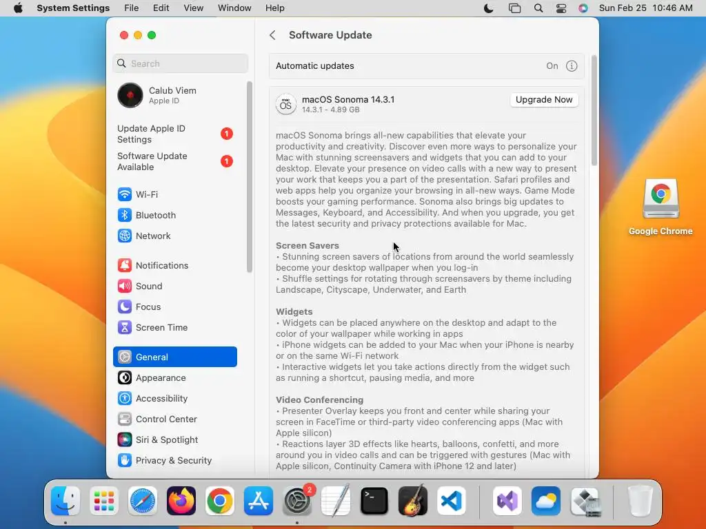The width and height of the screenshot is (706, 529).
Task: Click the date and time in menu bar
Action: pos(645,8)
